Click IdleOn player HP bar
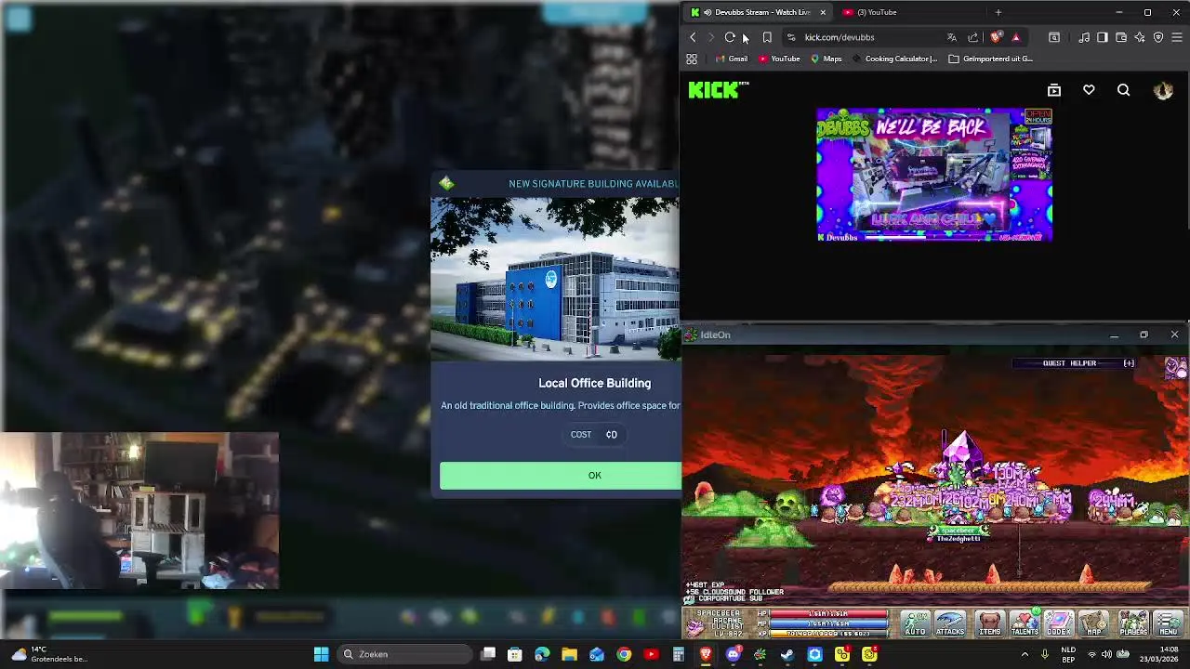Screen dimensions: 1190x669 (828, 614)
